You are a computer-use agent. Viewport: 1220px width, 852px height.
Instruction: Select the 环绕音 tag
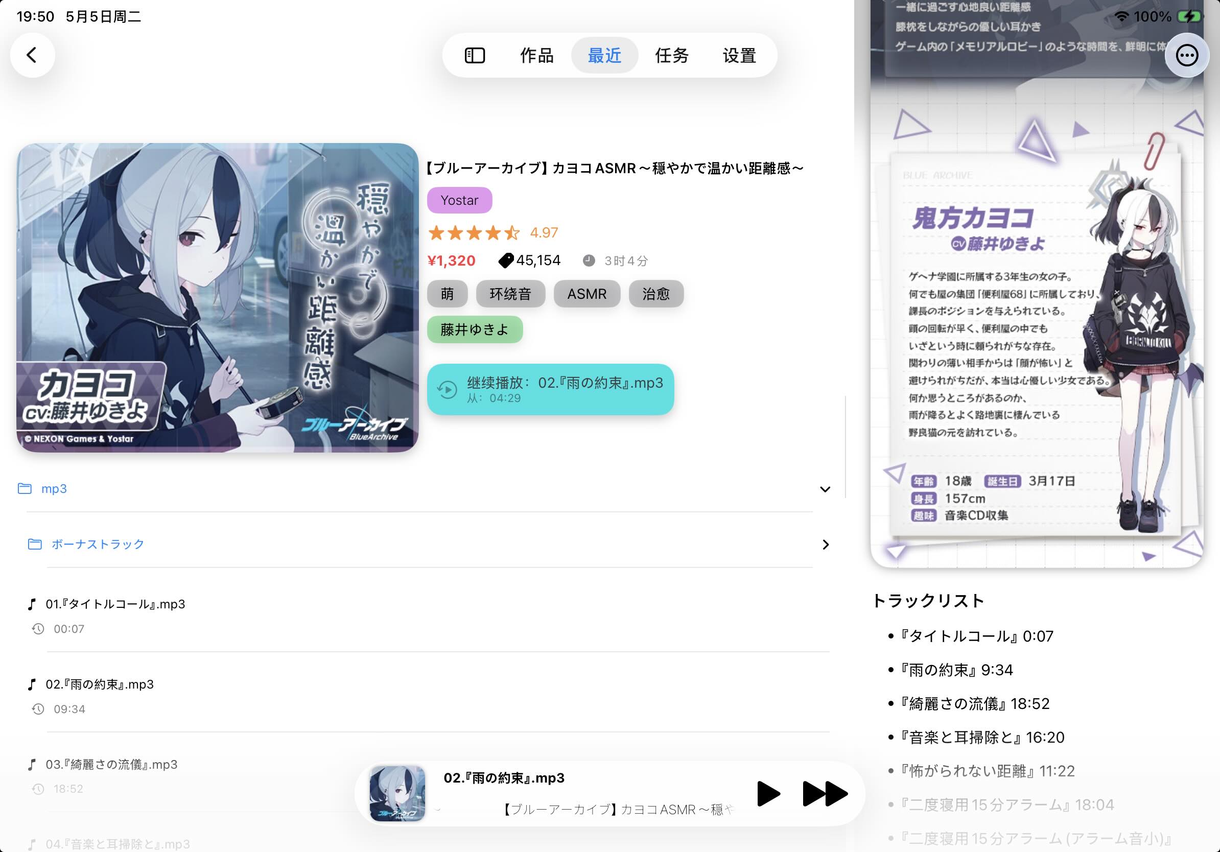point(510,294)
